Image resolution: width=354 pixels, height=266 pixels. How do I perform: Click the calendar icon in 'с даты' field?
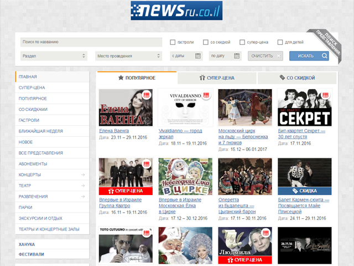(198, 56)
